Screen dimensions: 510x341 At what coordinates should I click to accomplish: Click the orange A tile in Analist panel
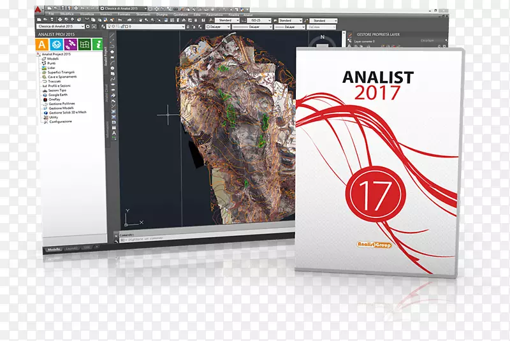(x=42, y=45)
